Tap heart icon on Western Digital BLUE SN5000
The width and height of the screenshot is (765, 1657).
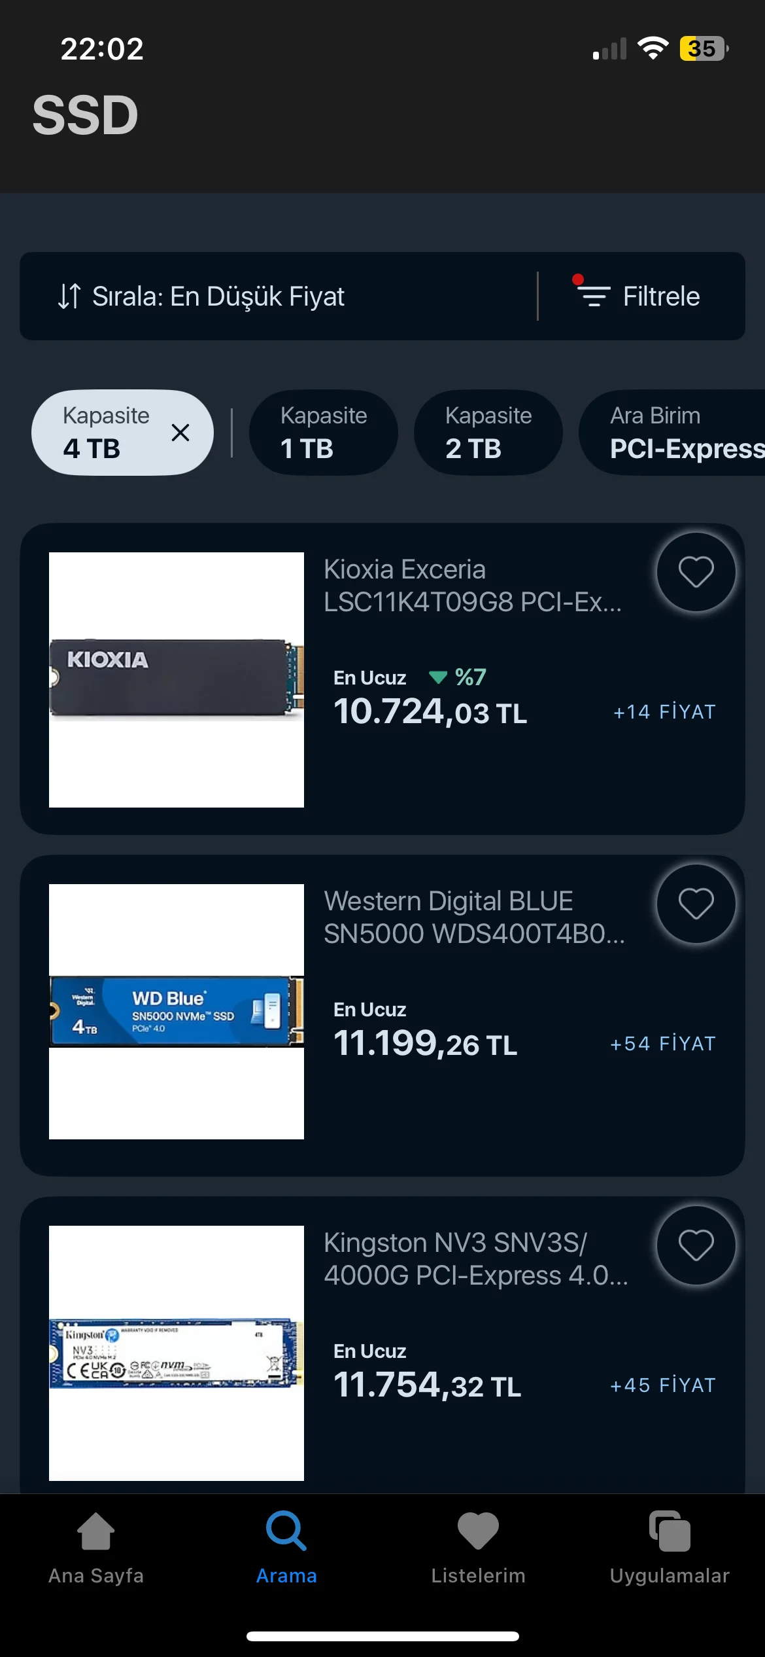point(696,904)
